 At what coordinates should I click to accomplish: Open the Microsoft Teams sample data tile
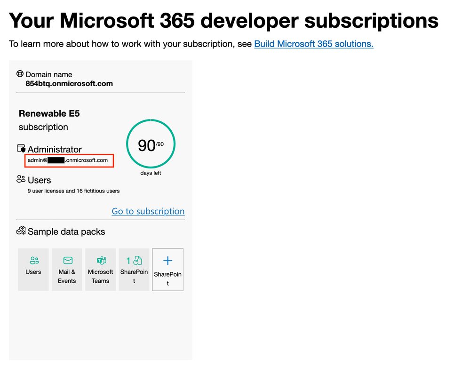coord(100,269)
